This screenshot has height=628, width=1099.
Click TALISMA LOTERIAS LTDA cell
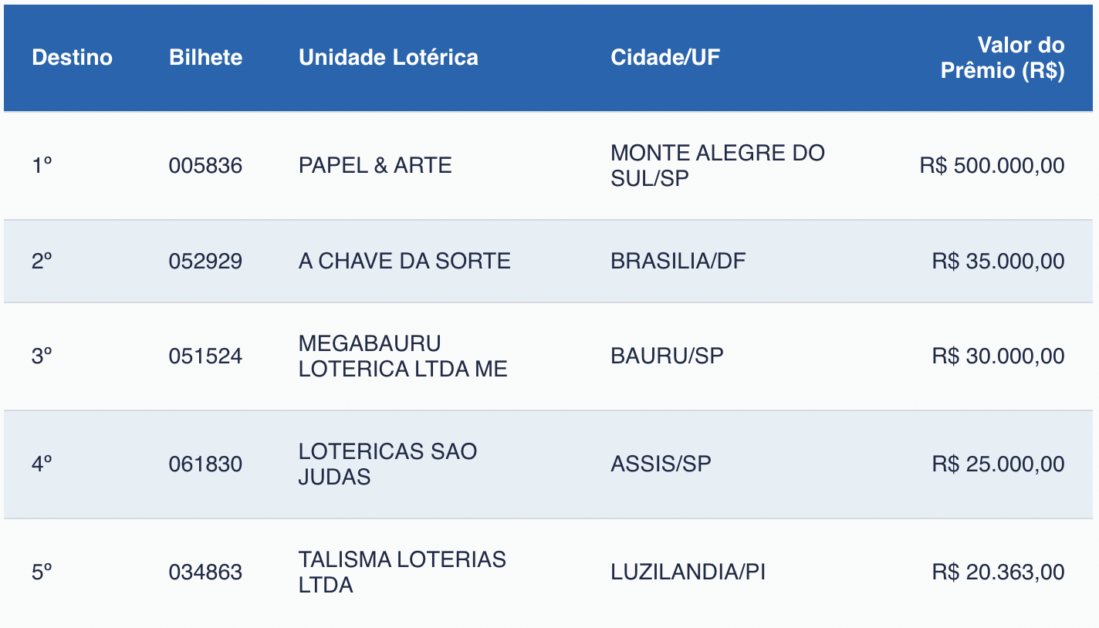[402, 572]
